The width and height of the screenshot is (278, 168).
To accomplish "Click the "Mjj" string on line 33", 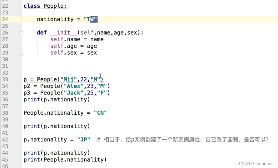I will point(69,79).
